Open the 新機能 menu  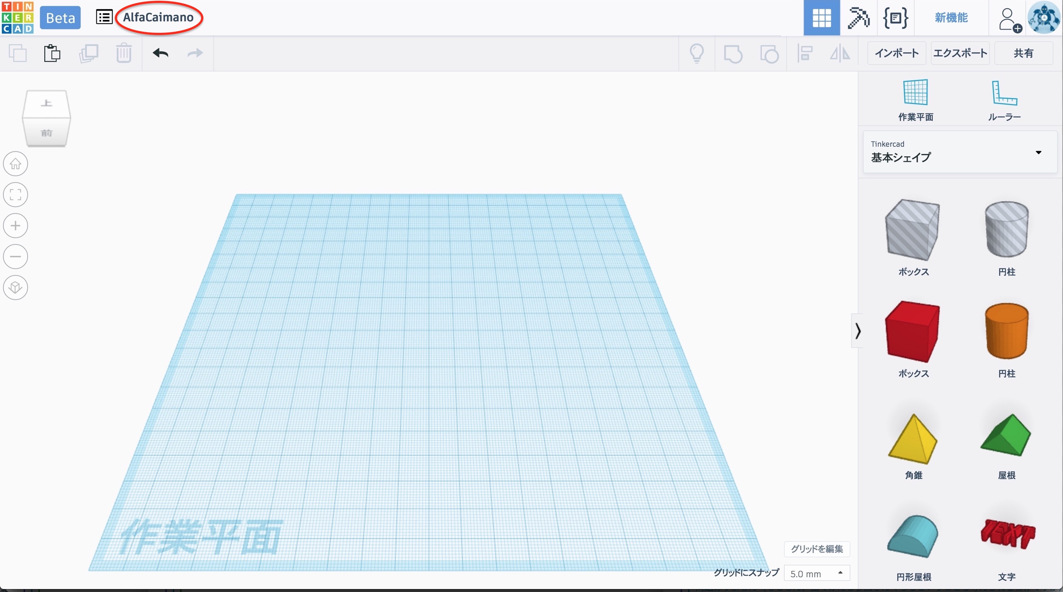point(951,18)
